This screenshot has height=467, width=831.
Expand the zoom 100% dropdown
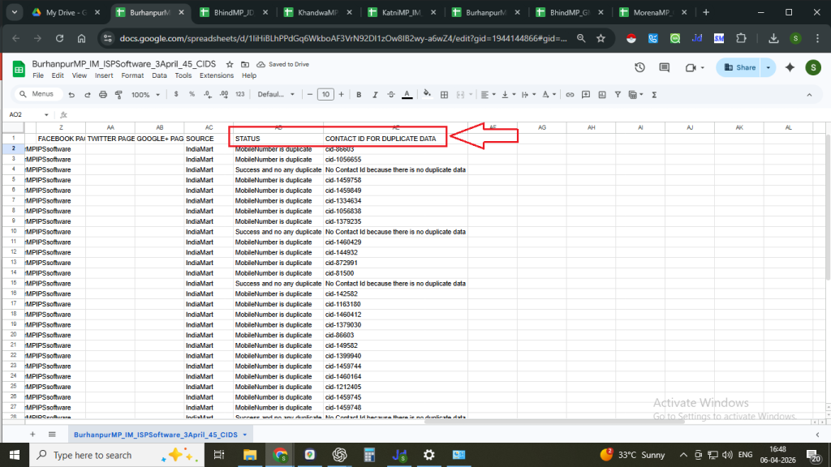coord(145,94)
